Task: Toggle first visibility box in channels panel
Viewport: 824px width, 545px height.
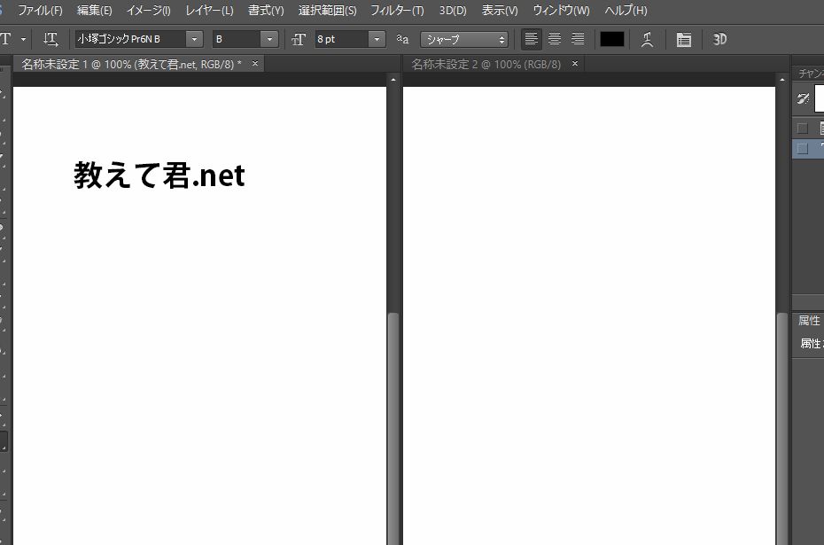Action: coord(803,128)
